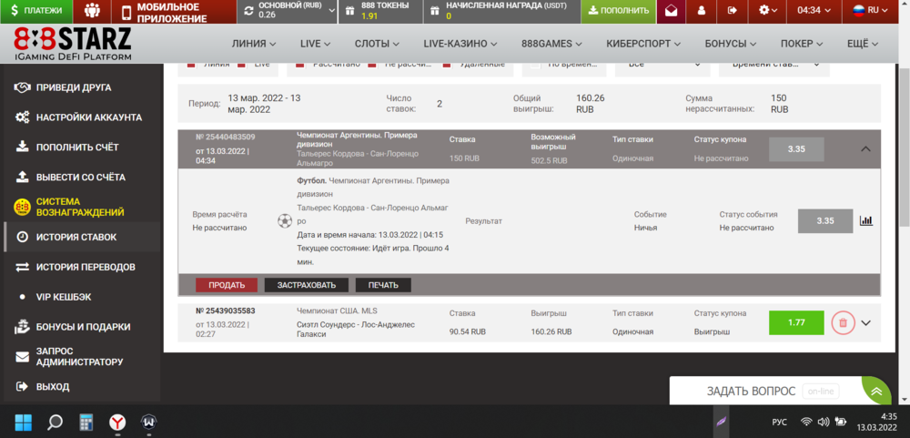This screenshot has height=438, width=910.
Task: Click the 888Starz logo
Action: [73, 44]
